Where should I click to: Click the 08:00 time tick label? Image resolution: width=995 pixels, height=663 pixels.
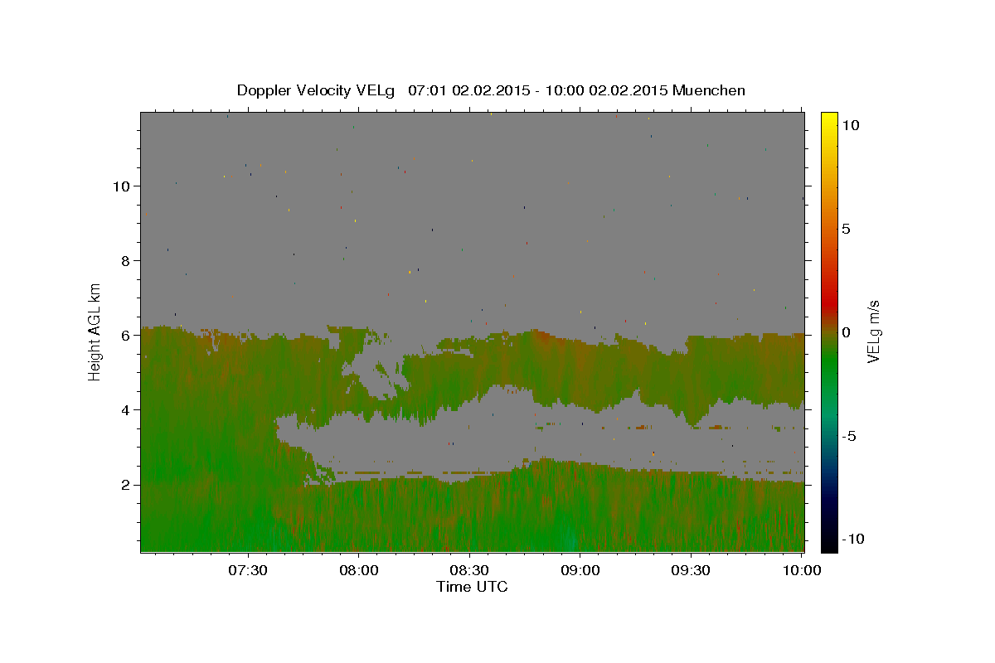pos(359,570)
